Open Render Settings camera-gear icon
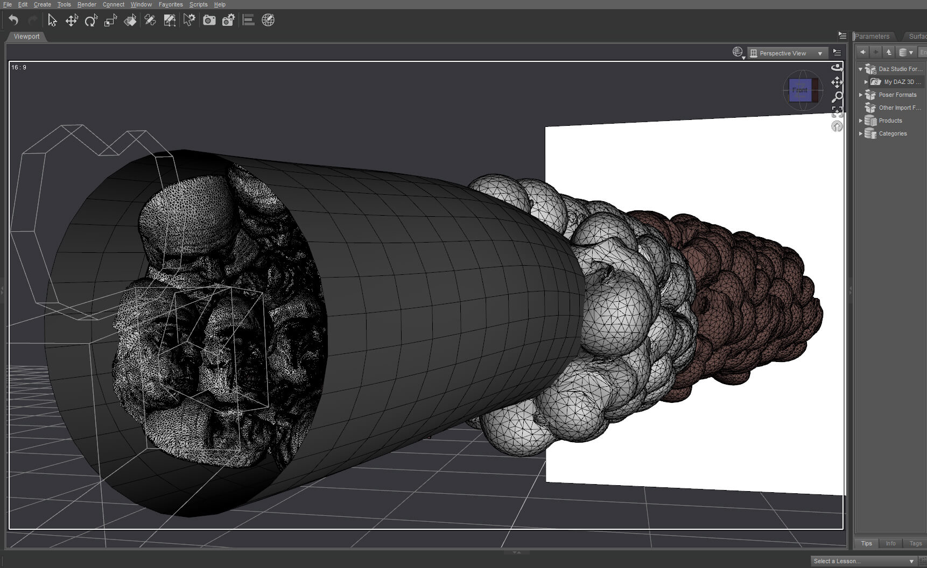 [x=228, y=20]
